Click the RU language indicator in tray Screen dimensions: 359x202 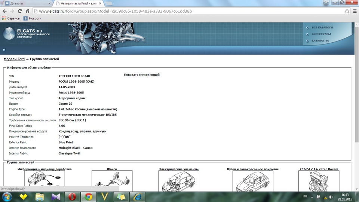pyautogui.click(x=305, y=196)
